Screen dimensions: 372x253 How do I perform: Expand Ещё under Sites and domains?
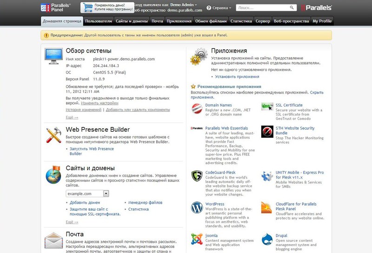click(x=72, y=222)
